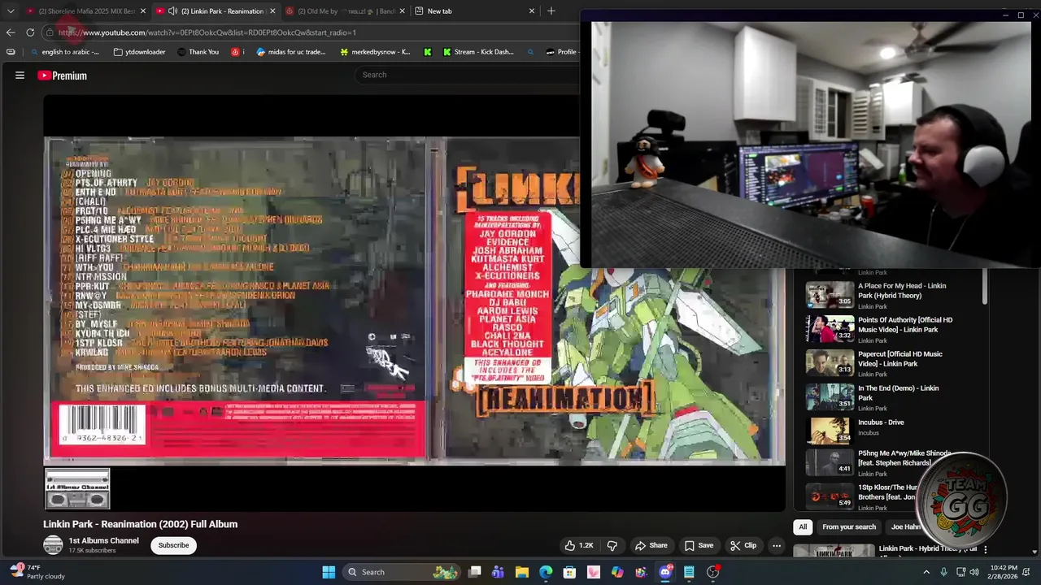This screenshot has height=585, width=1041.
Task: Open the Kick 'K' icon bookmark without label
Action: coord(427,52)
